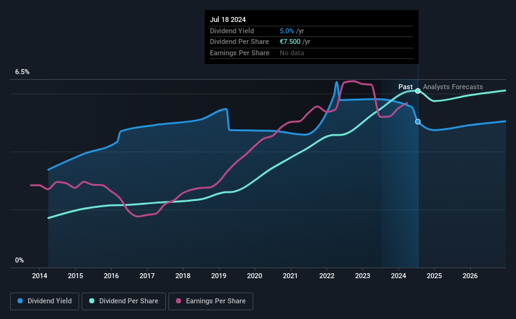
Task: Click the 2023 x-axis label
Action: coord(363,276)
